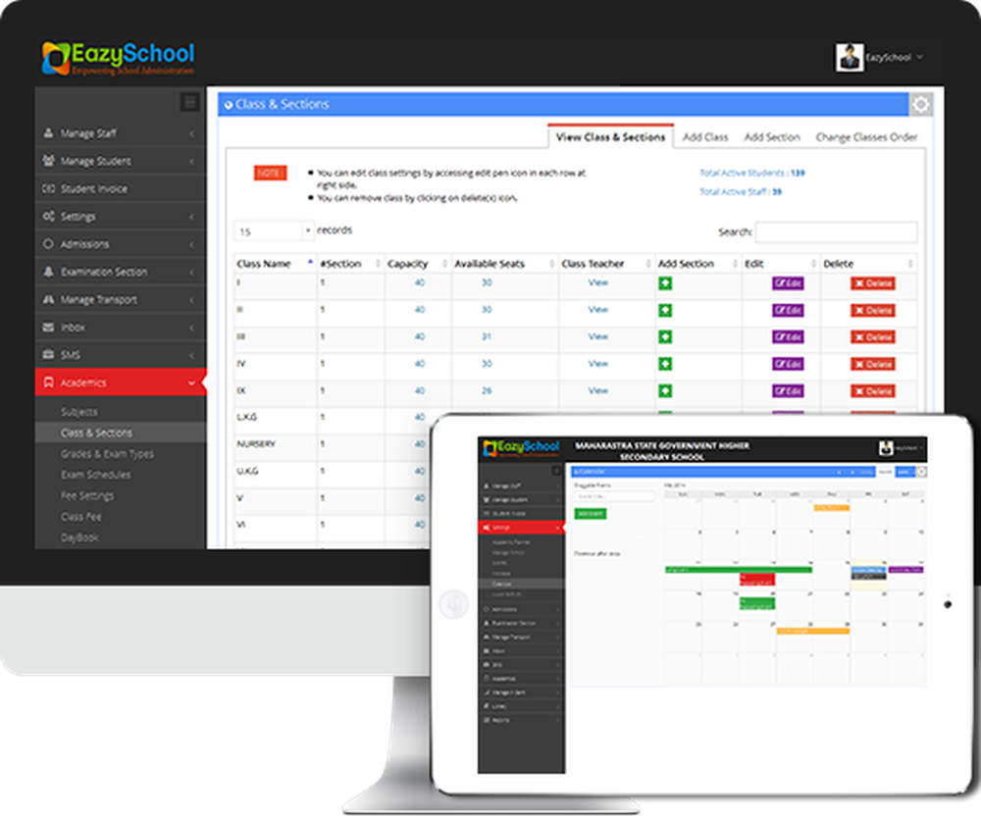Click Delete button for class I
This screenshot has height=816, width=981.
873,283
